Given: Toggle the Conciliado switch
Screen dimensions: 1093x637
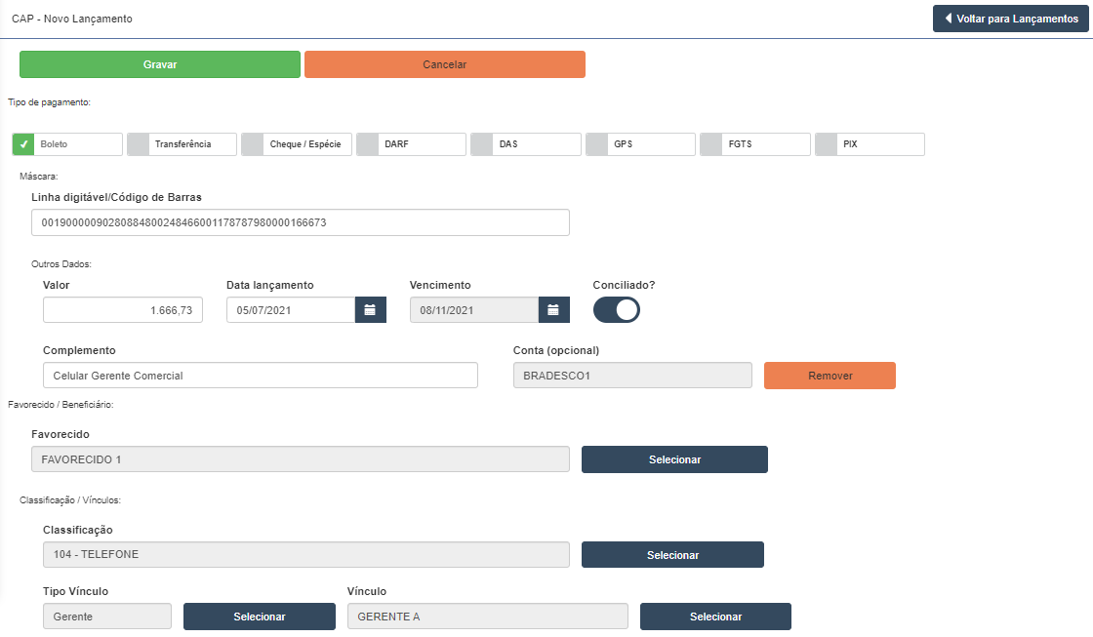Looking at the screenshot, I should (617, 310).
